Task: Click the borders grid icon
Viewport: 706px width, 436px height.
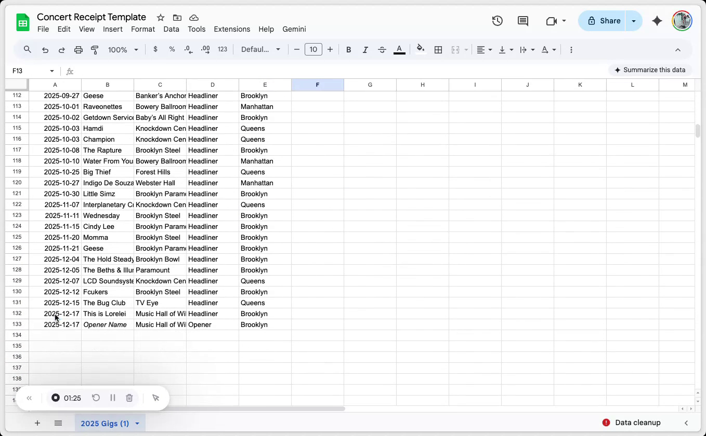Action: (x=438, y=50)
